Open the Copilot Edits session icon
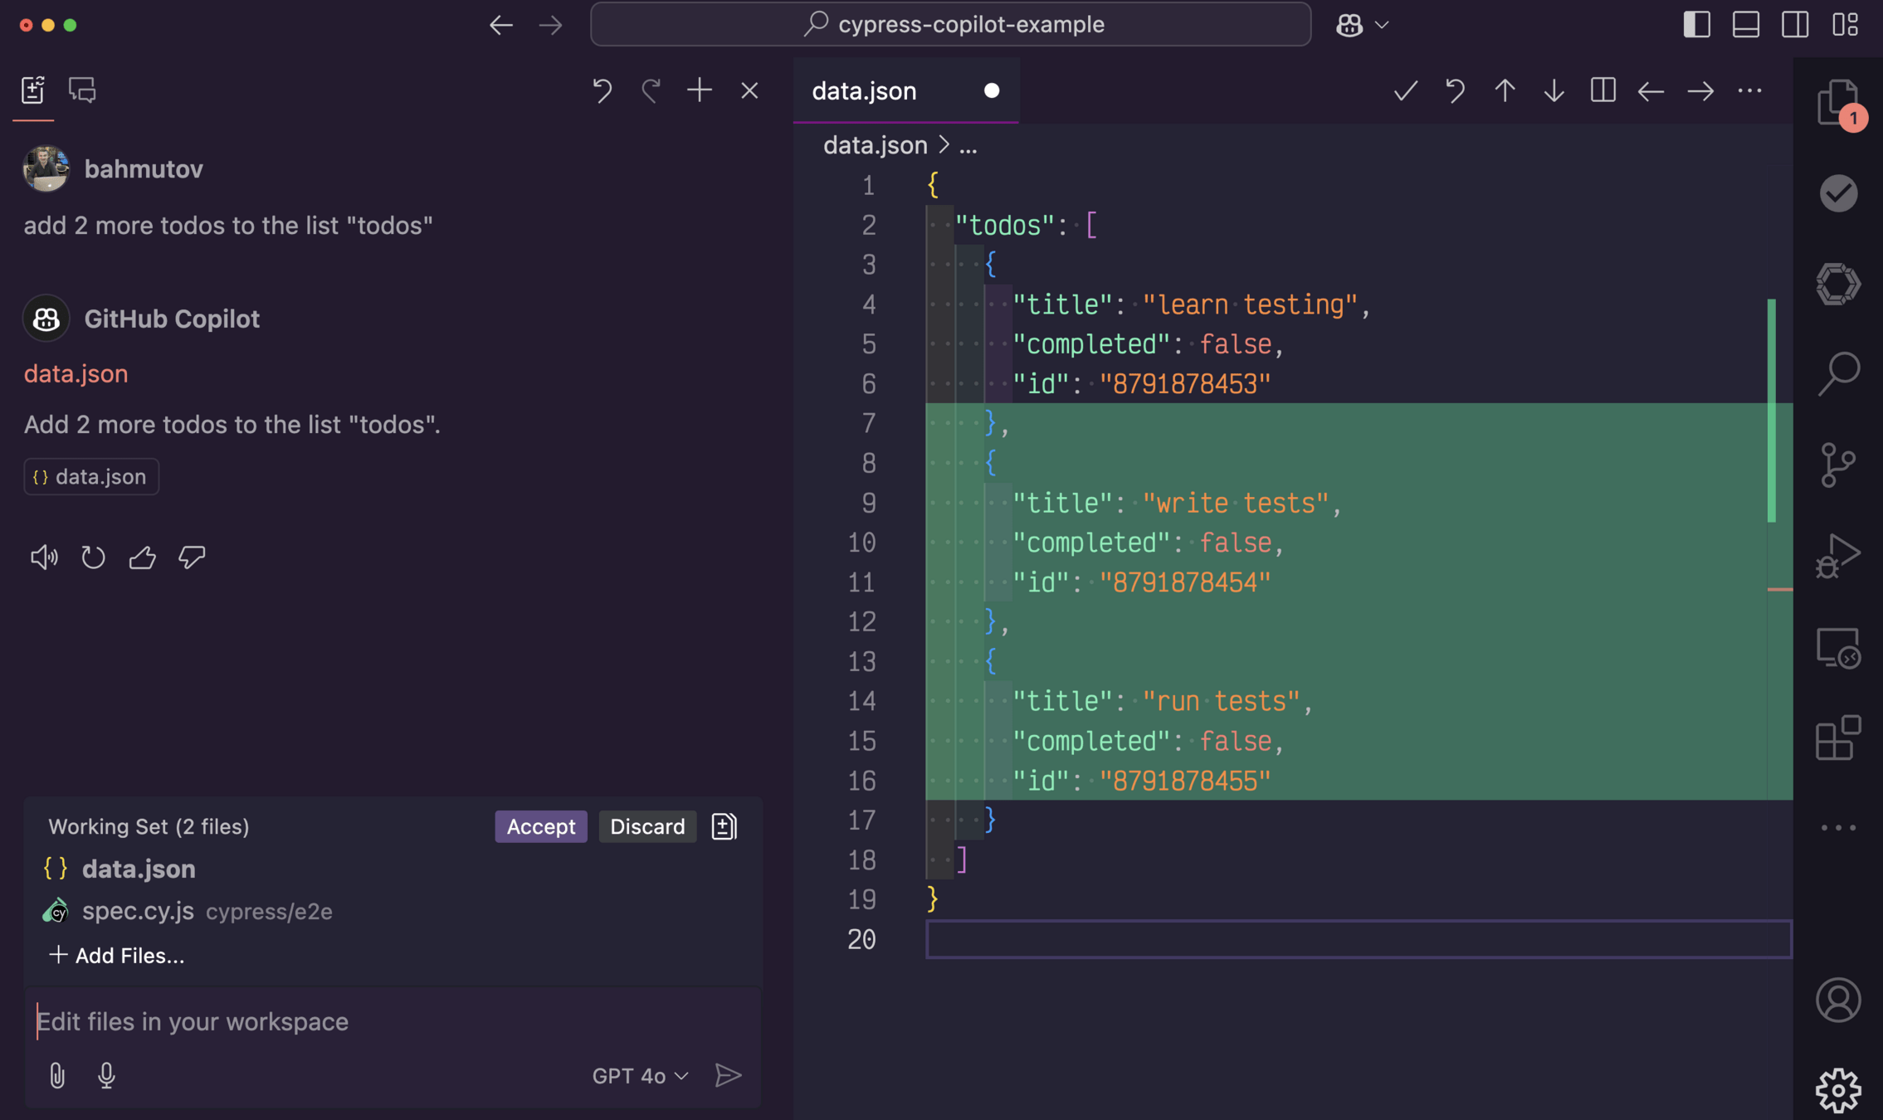The height and width of the screenshot is (1120, 1883). 33,90
